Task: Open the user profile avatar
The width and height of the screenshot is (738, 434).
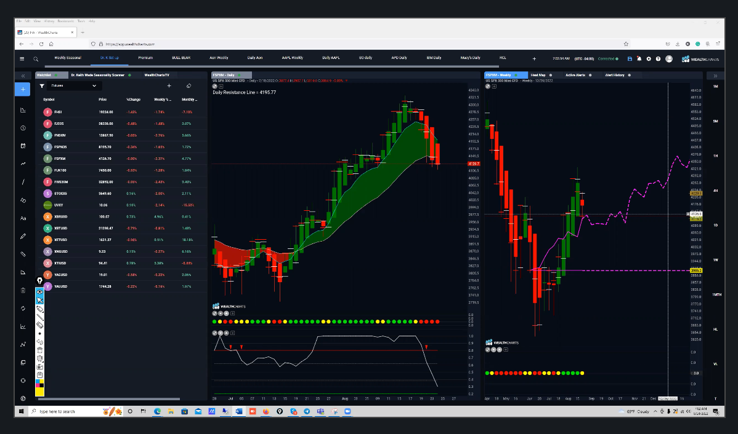Action: pyautogui.click(x=669, y=59)
